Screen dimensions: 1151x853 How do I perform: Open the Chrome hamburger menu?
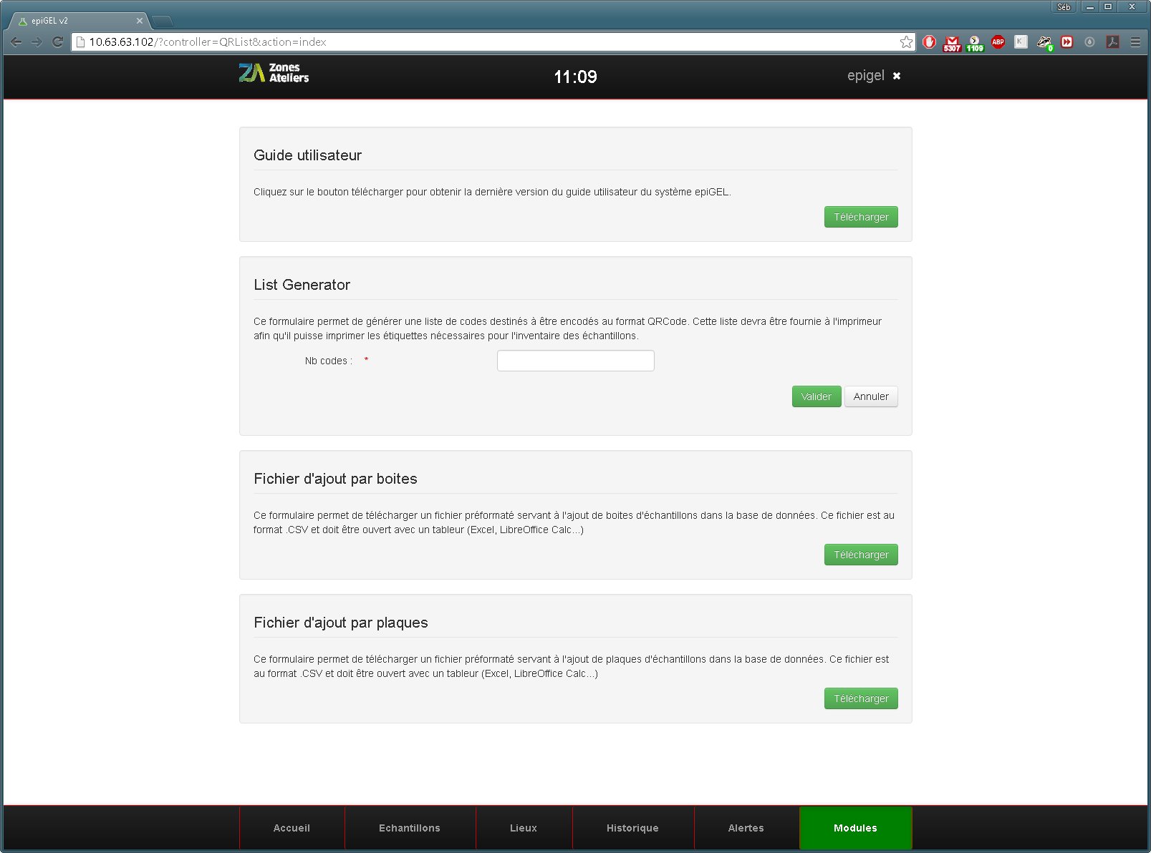click(1135, 42)
